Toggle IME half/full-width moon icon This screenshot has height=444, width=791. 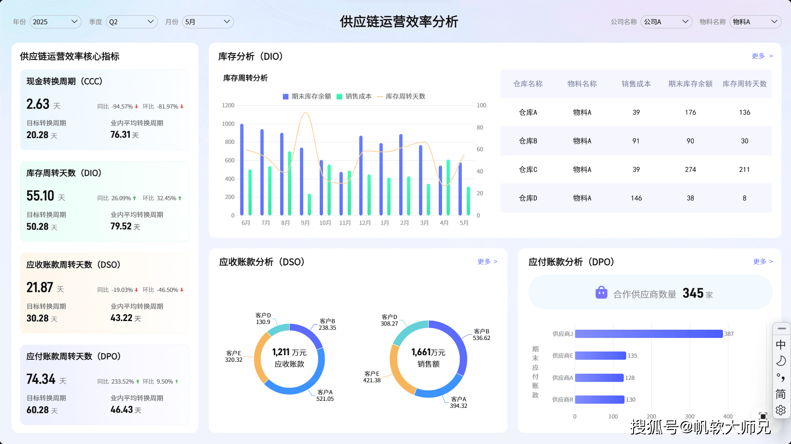[x=781, y=361]
